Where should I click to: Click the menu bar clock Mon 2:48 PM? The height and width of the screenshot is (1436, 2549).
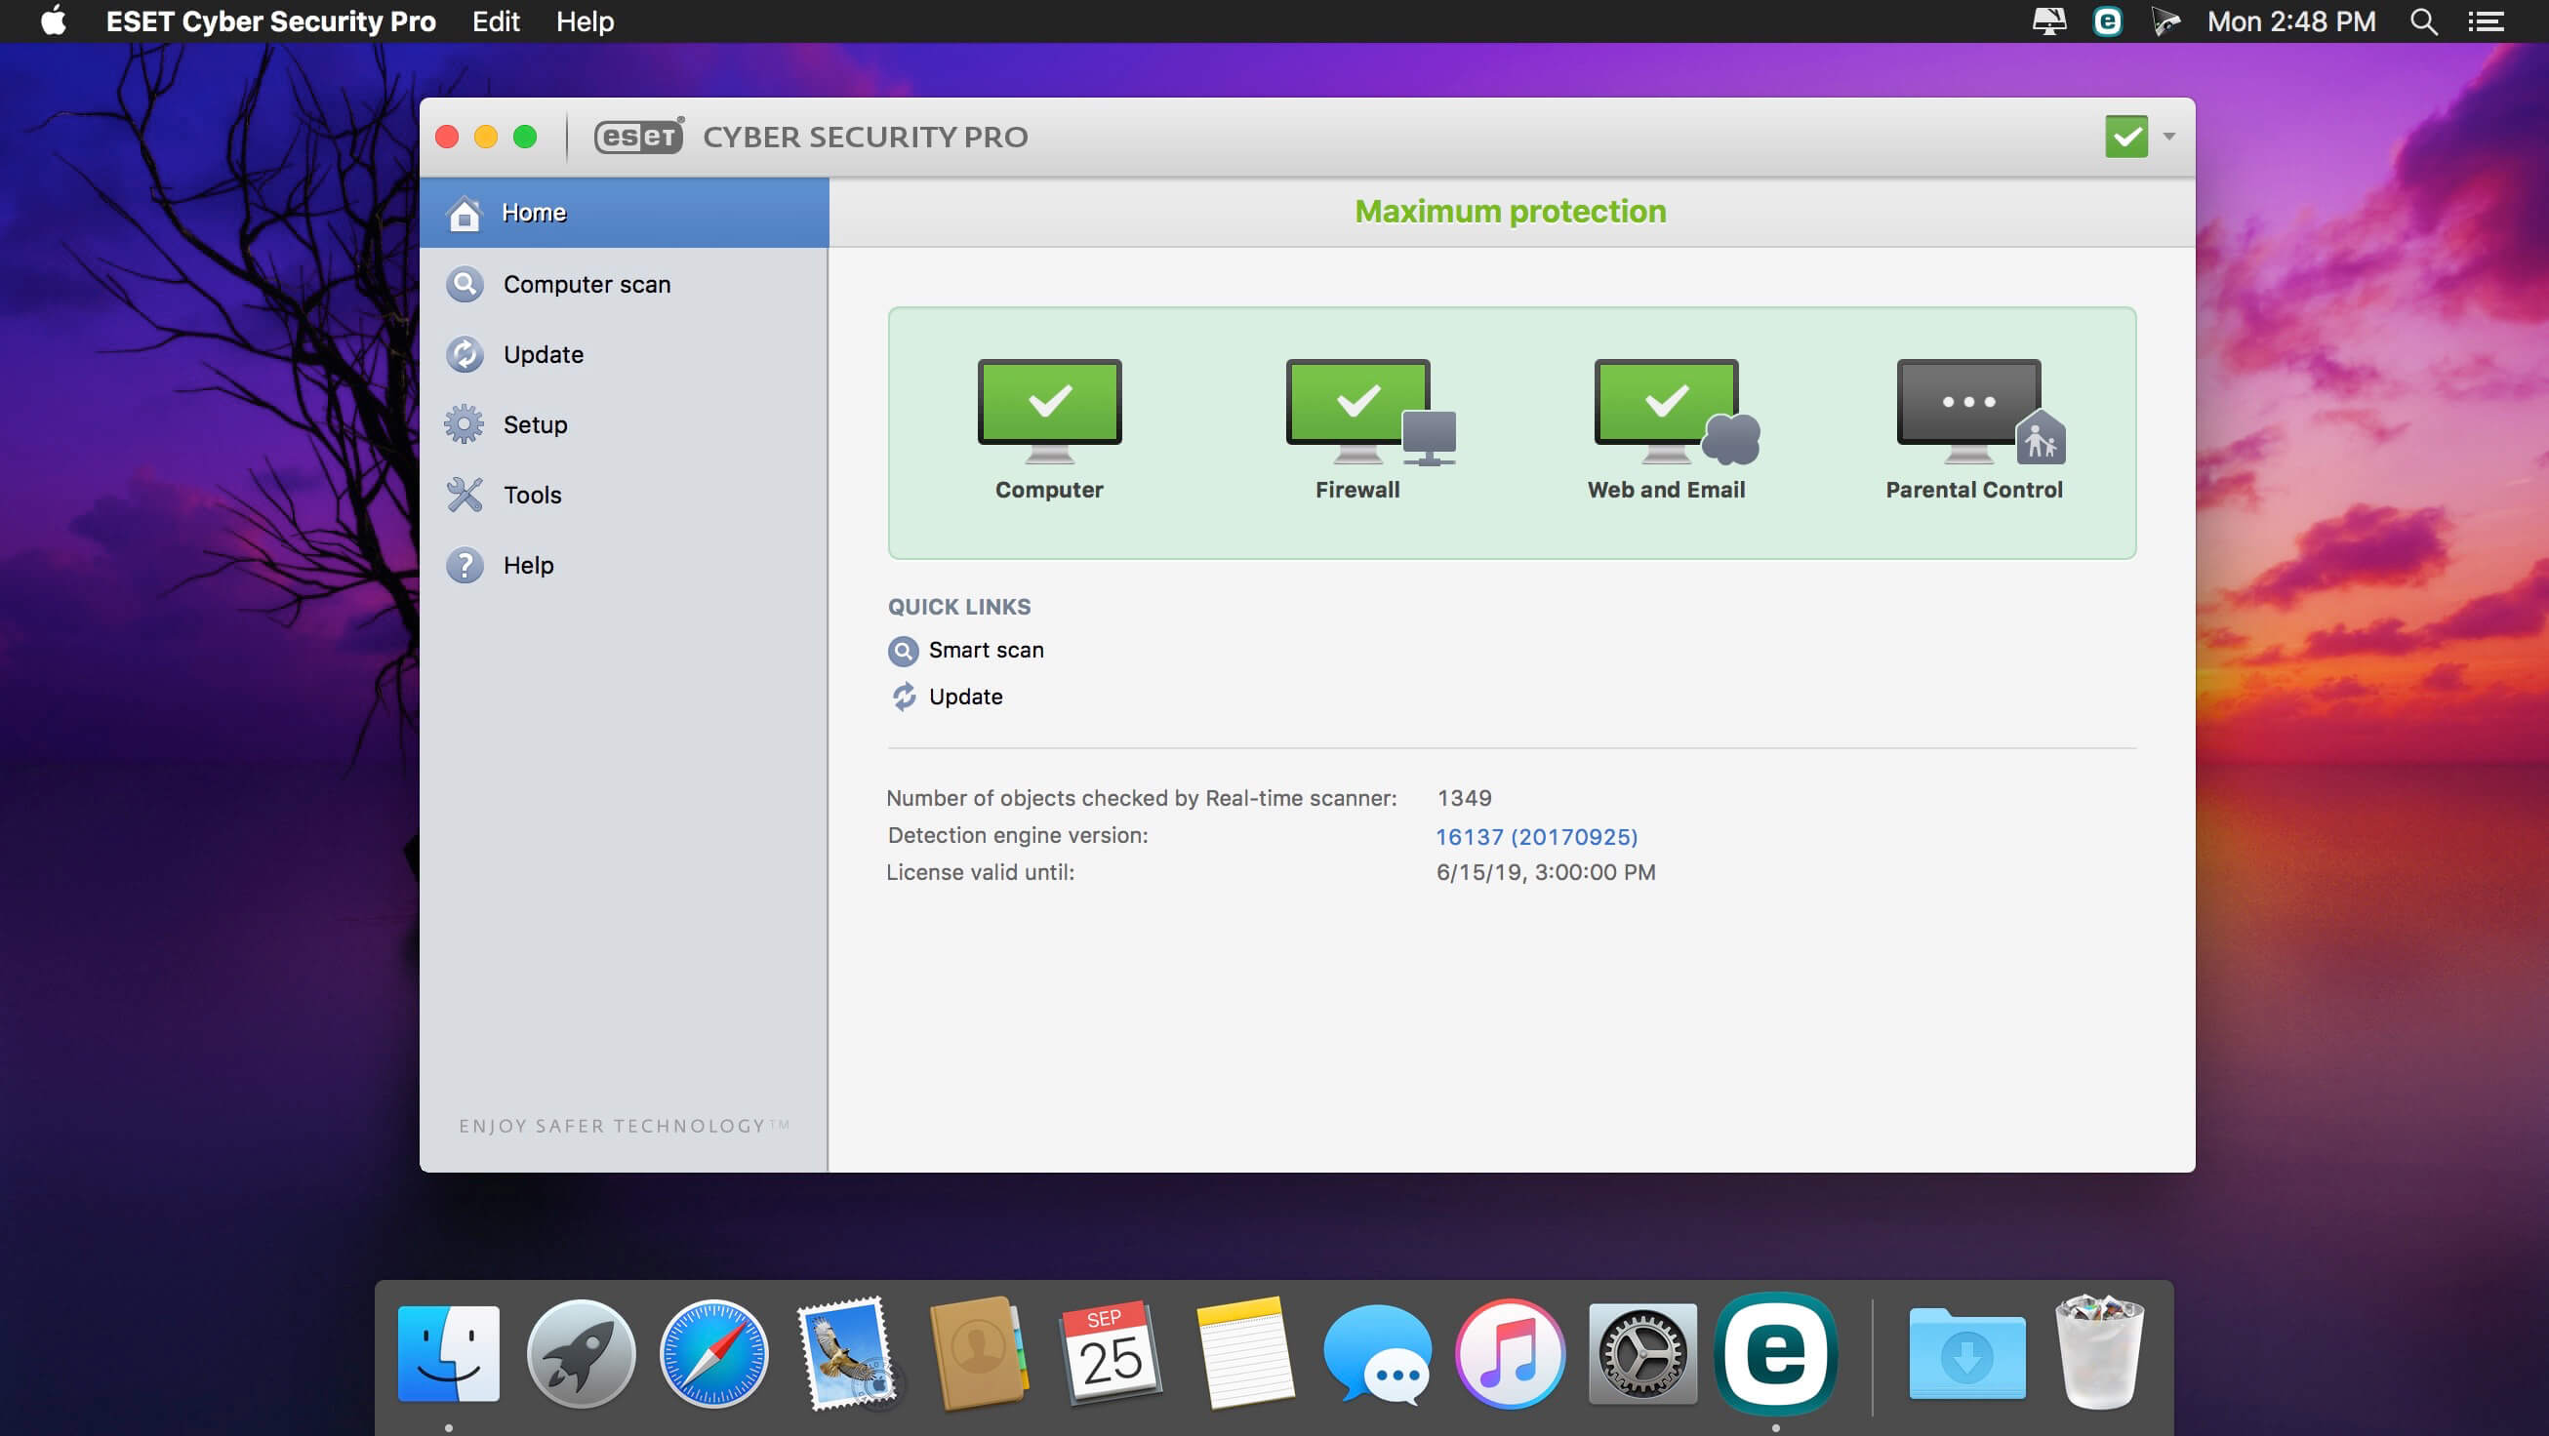(2290, 21)
